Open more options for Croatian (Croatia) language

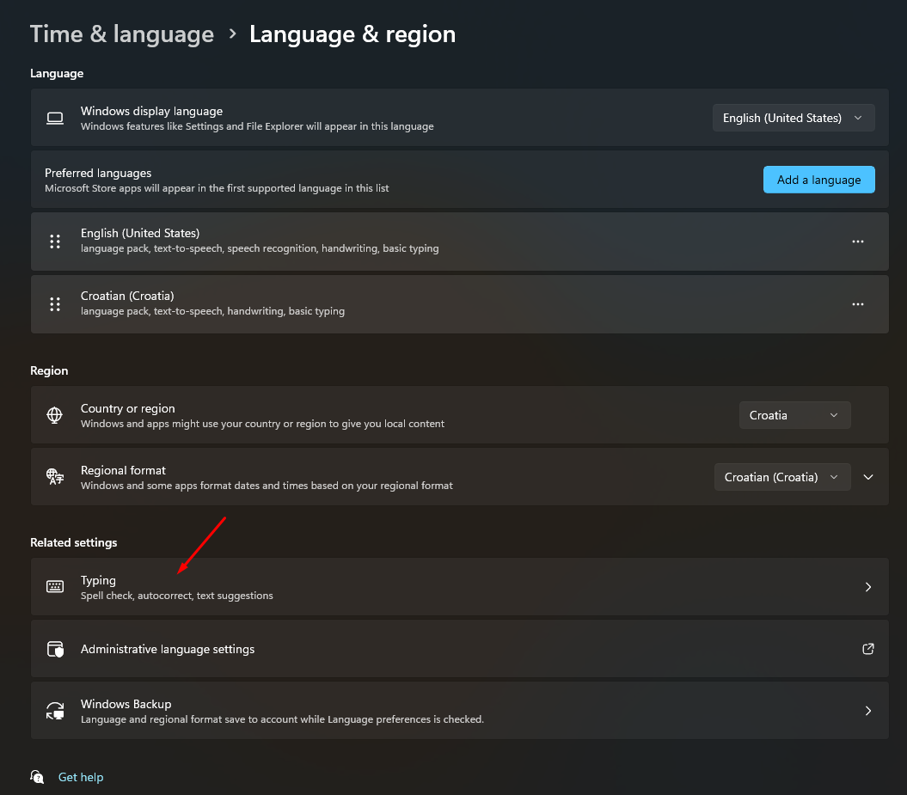click(x=858, y=304)
